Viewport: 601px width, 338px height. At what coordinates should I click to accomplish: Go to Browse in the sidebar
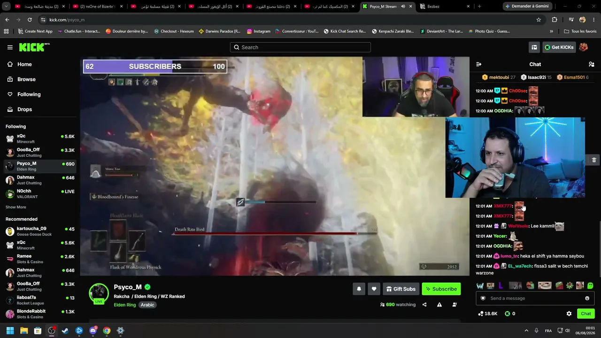26,79
